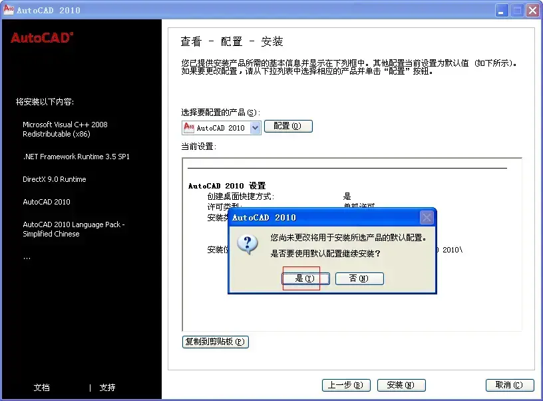Click the 安装(N) install button
This screenshot has width=543, height=401.
(x=401, y=385)
